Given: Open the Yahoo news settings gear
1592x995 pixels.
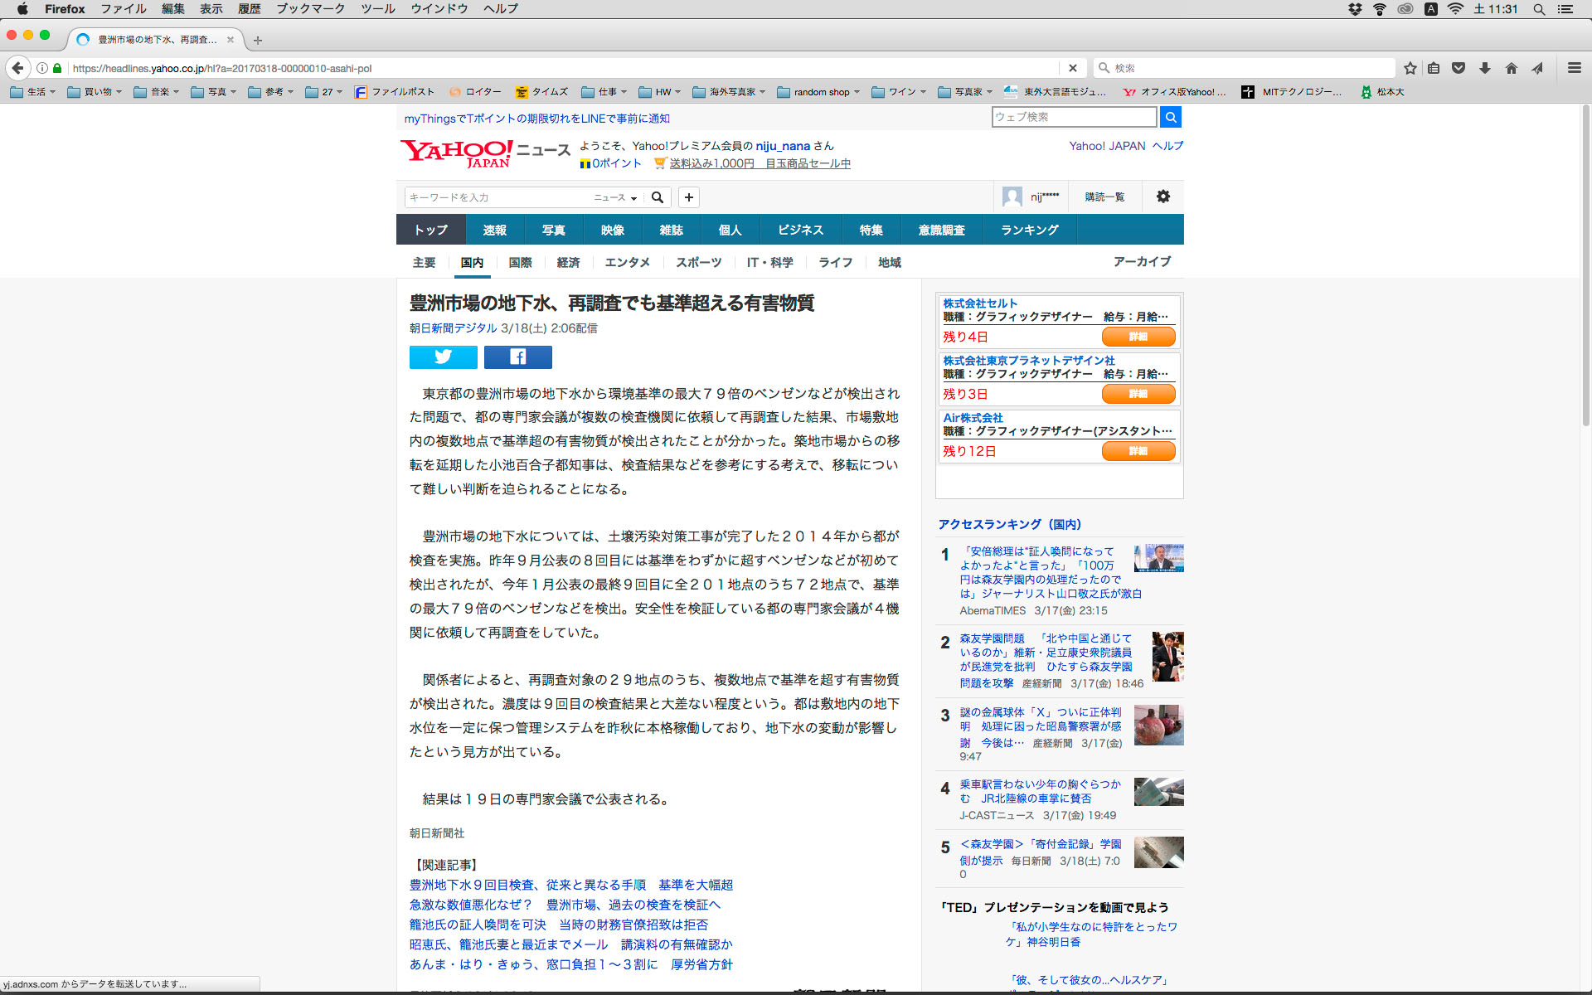Looking at the screenshot, I should [x=1162, y=197].
